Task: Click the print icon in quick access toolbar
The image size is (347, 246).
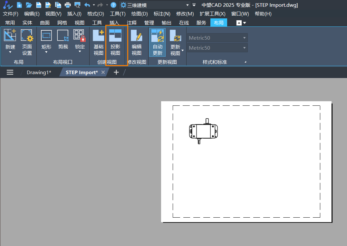Action: click(68, 5)
